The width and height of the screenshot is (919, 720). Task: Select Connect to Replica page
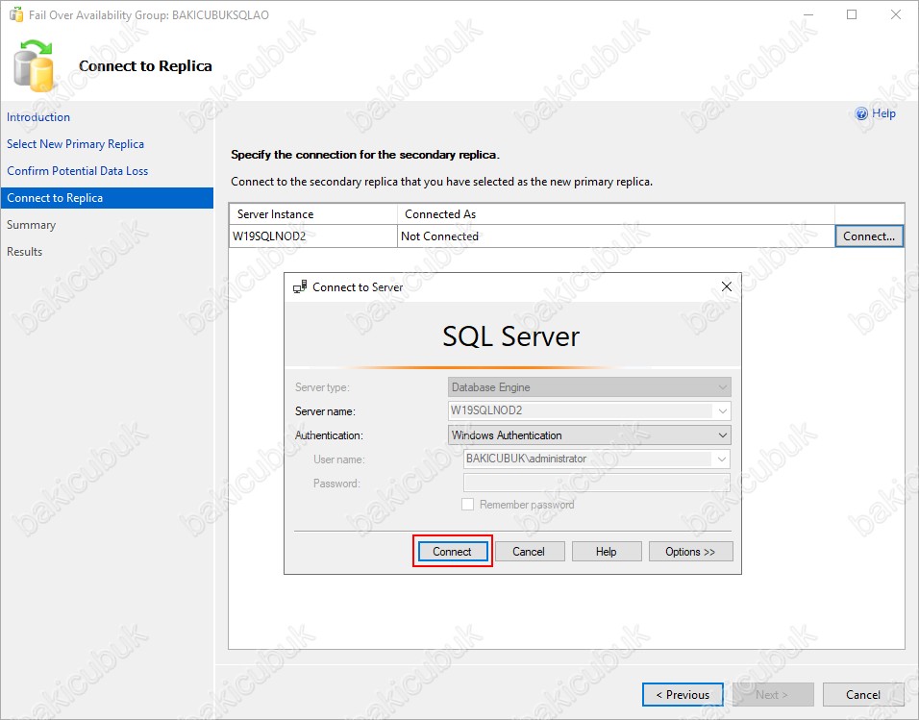(108, 198)
